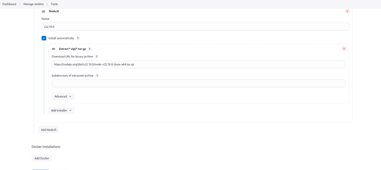Screen dimensions: 381x170
Task: Open help for Install automatically
Action: 78,38
